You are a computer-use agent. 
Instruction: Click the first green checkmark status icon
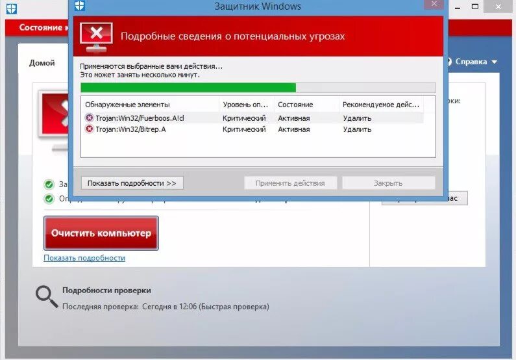point(49,185)
